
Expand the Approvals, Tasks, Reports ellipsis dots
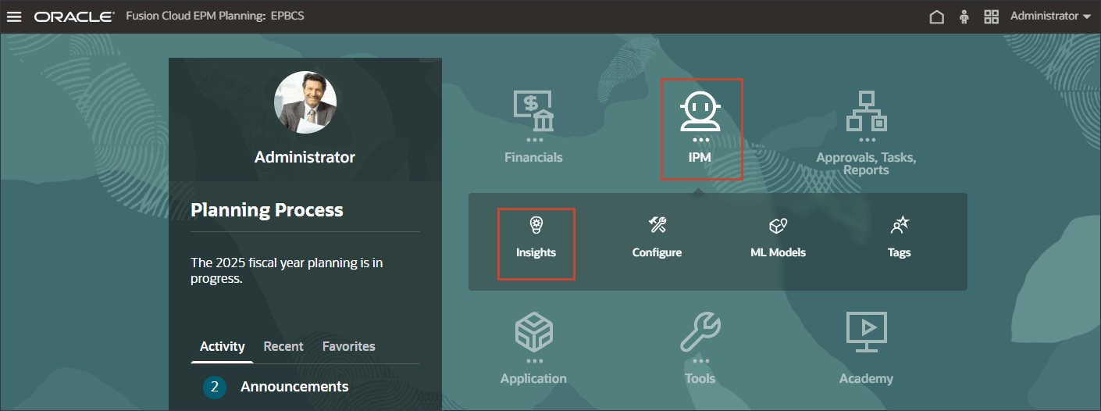pyautogui.click(x=867, y=140)
